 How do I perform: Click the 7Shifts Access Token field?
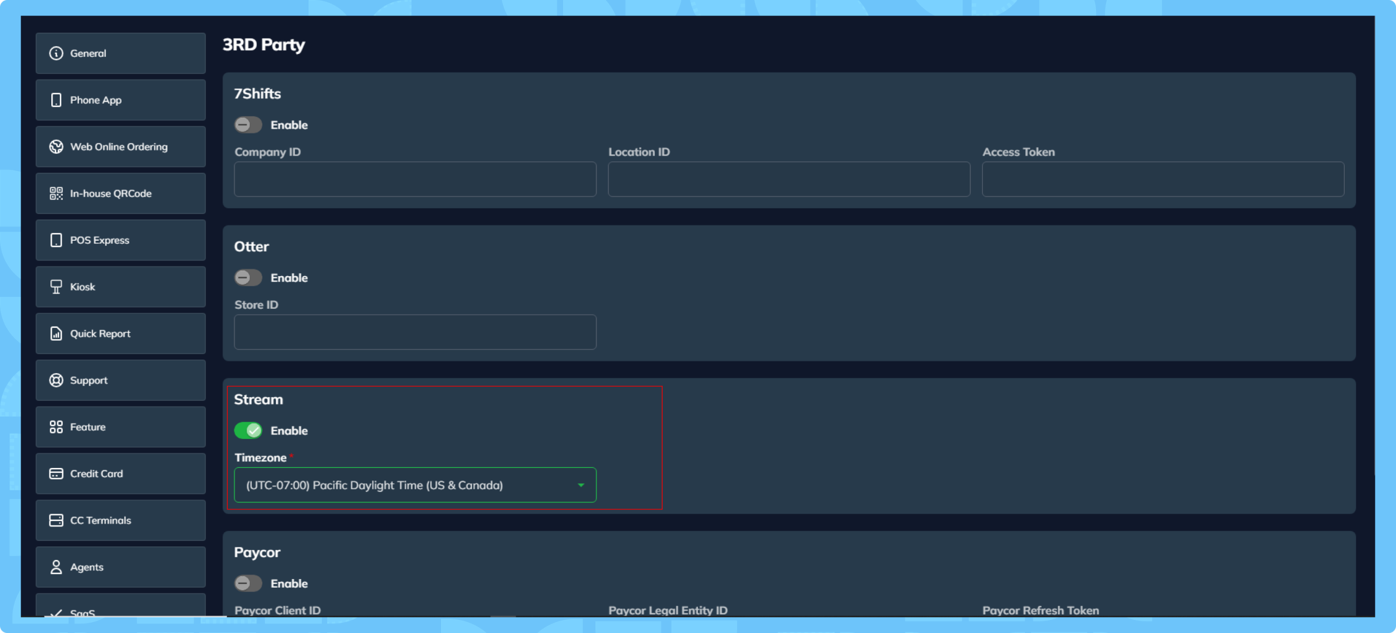pos(1163,179)
